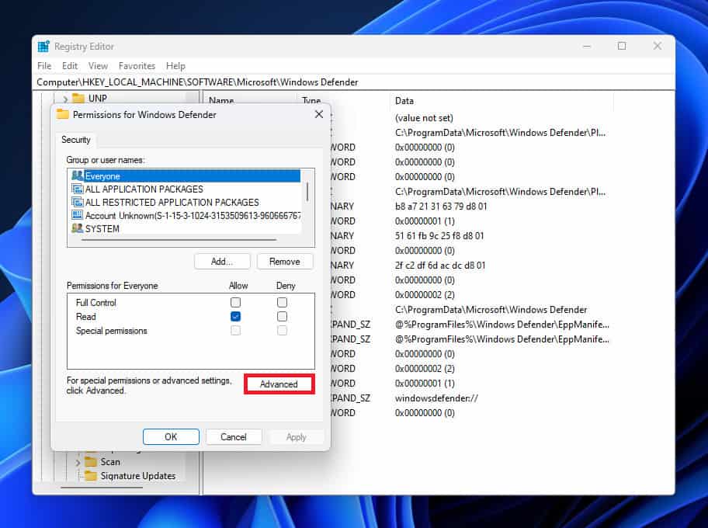
Task: Click the ALL RESTRICTED APPLICATION PACKAGES icon
Action: click(x=77, y=202)
